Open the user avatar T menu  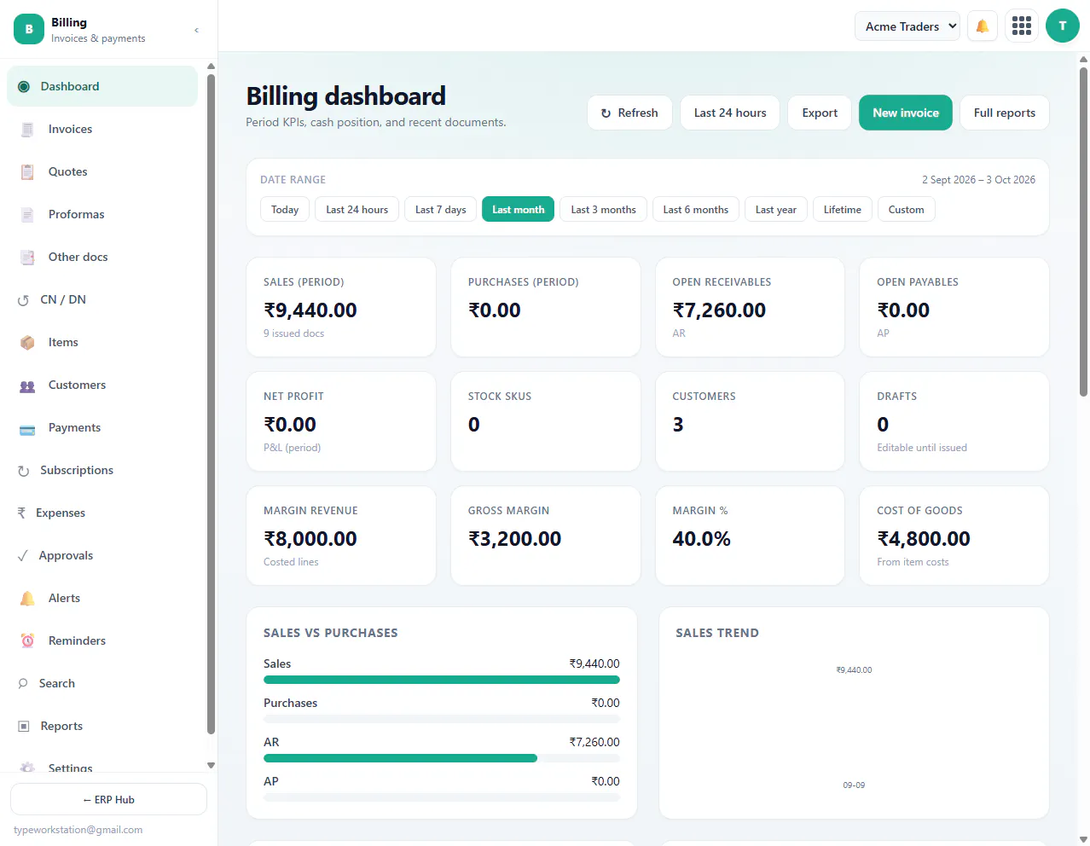pos(1063,26)
